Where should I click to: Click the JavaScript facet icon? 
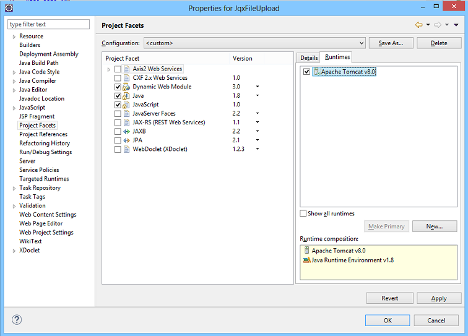tap(126, 105)
